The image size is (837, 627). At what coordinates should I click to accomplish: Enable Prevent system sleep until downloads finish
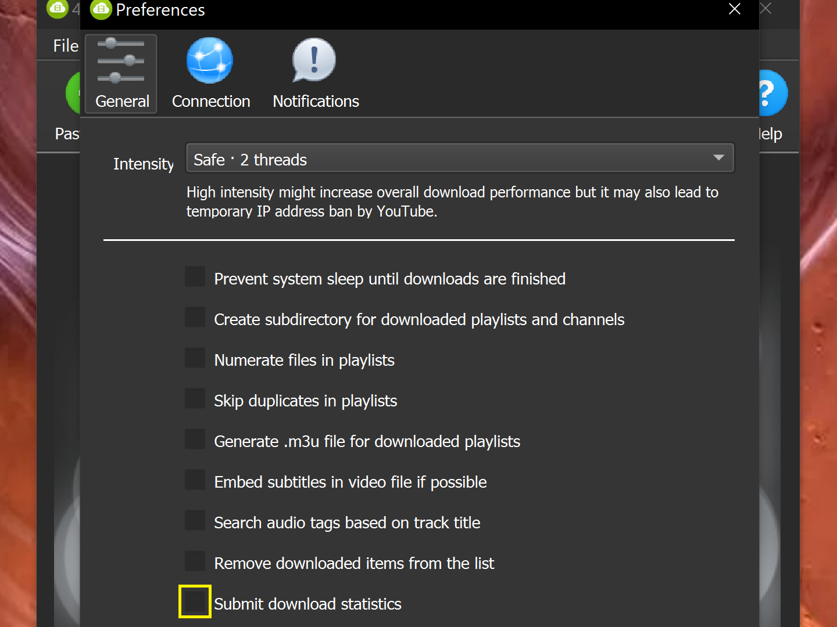(195, 277)
